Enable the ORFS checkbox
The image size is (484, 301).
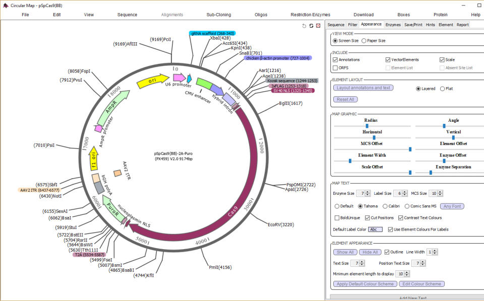coord(335,68)
